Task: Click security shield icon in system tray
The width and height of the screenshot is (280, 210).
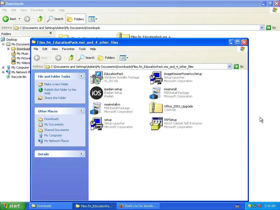Action: pos(250,206)
